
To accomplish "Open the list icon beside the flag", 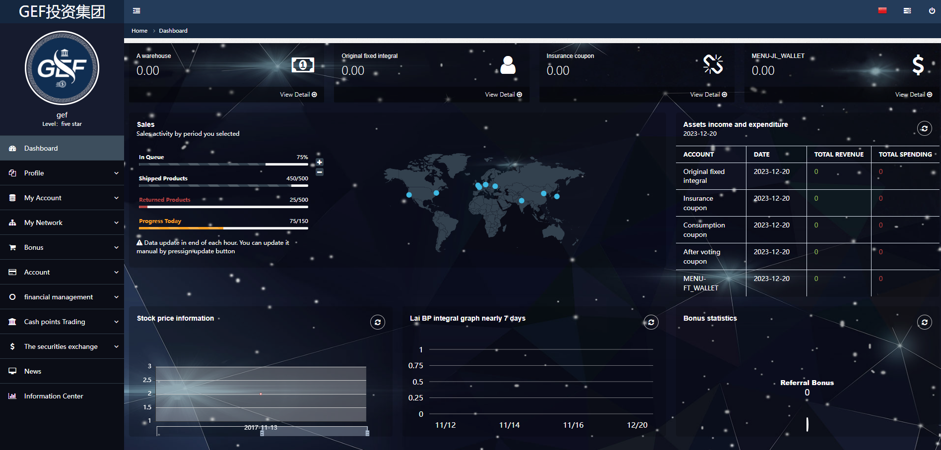I will (x=907, y=10).
